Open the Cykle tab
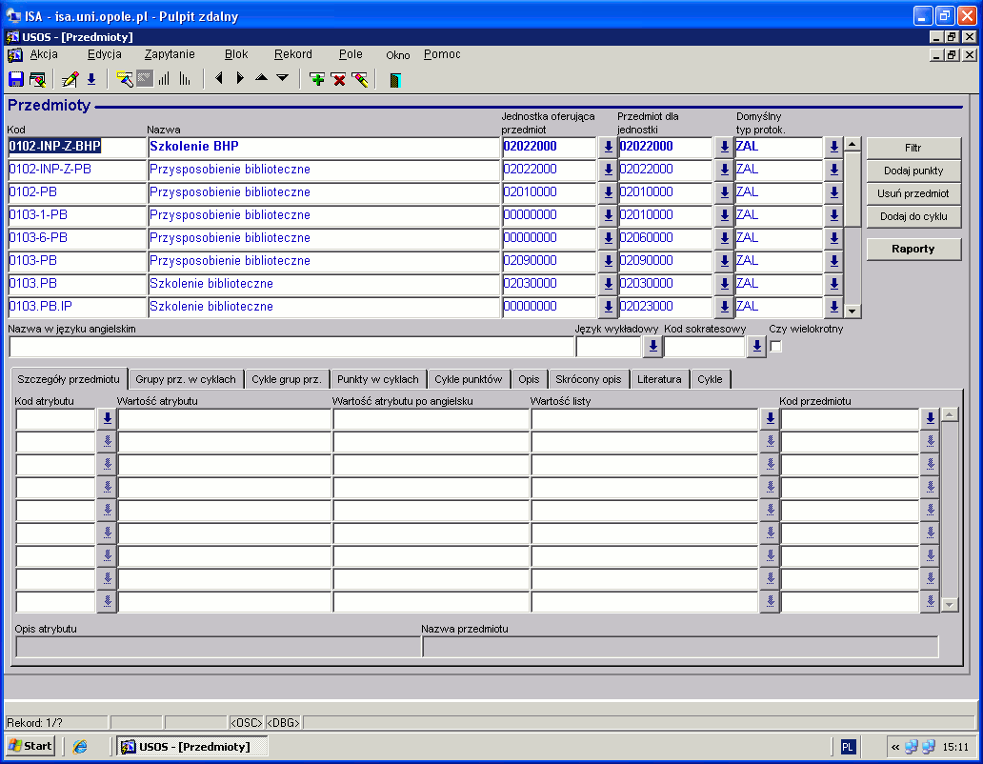 click(710, 379)
